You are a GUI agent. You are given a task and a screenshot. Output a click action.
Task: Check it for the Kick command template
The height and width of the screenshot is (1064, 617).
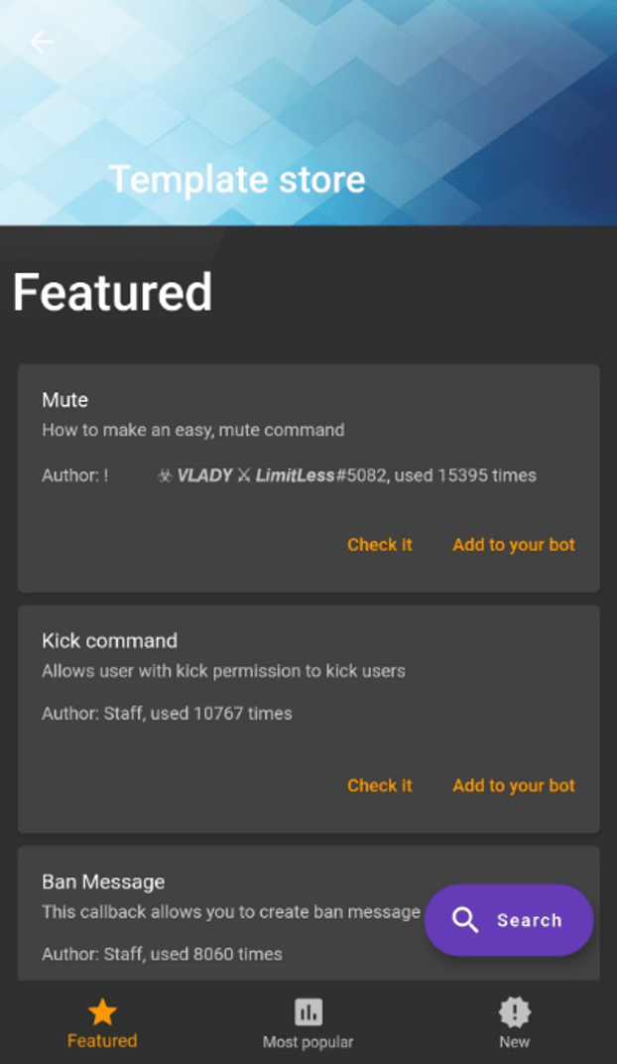point(380,786)
